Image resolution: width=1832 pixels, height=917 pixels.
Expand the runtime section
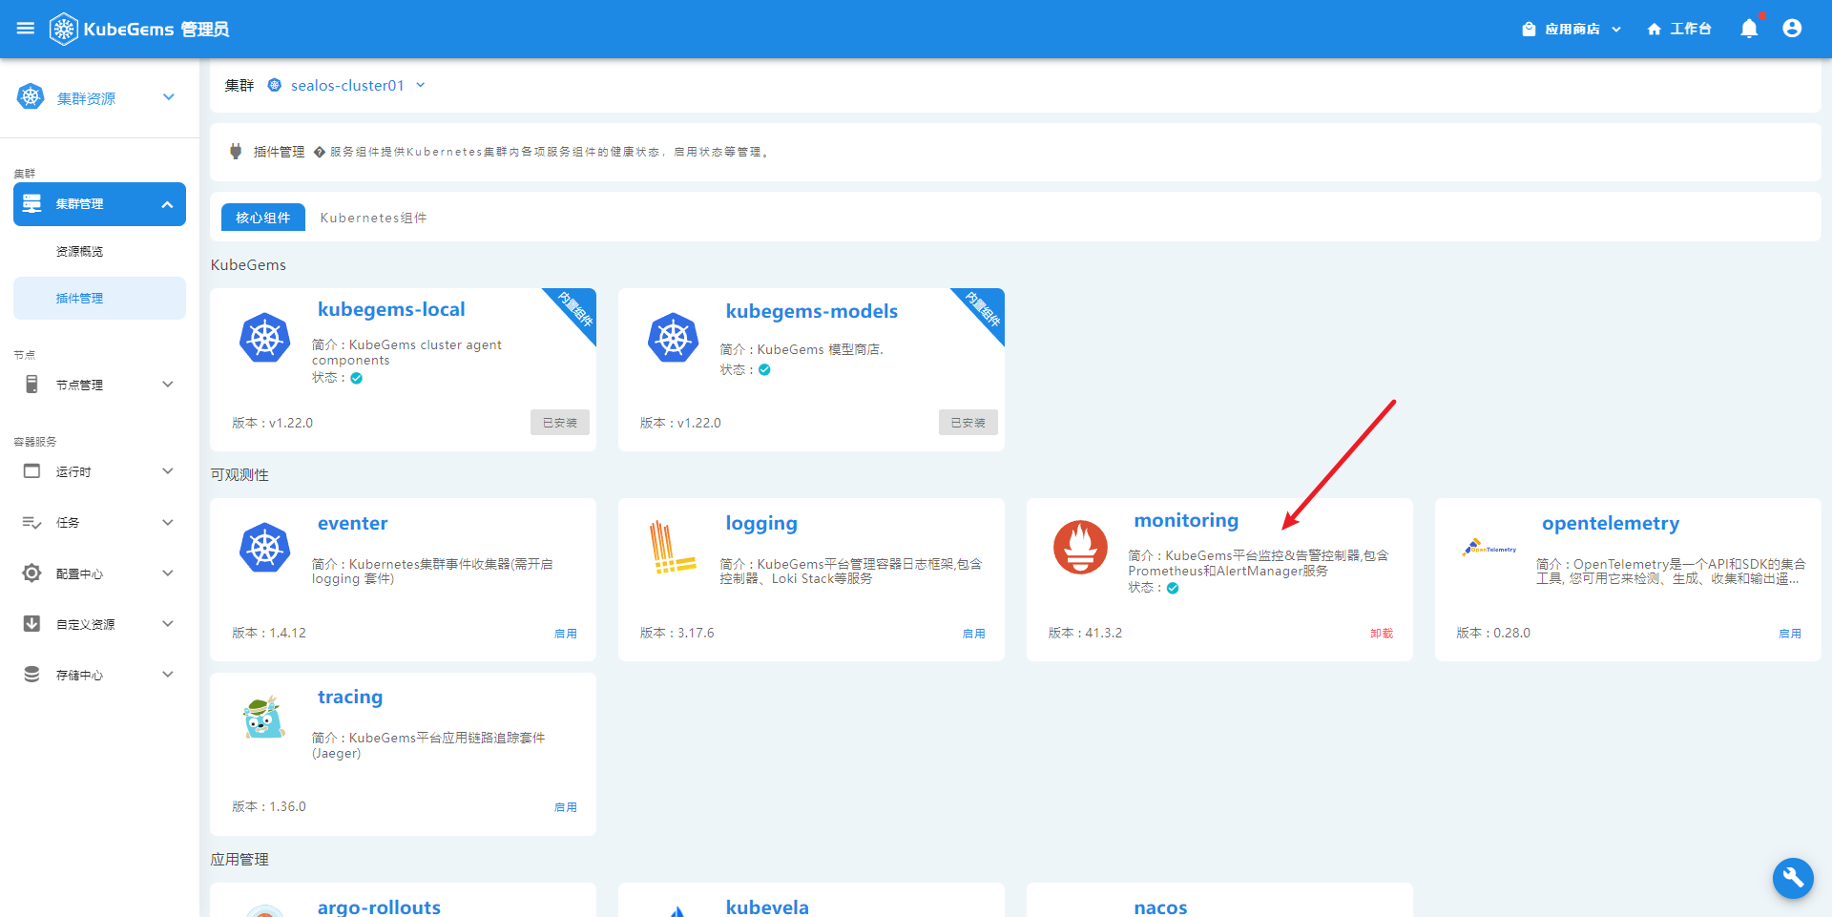[x=168, y=471]
